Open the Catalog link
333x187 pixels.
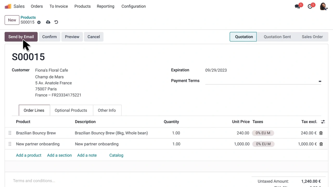pyautogui.click(x=116, y=155)
